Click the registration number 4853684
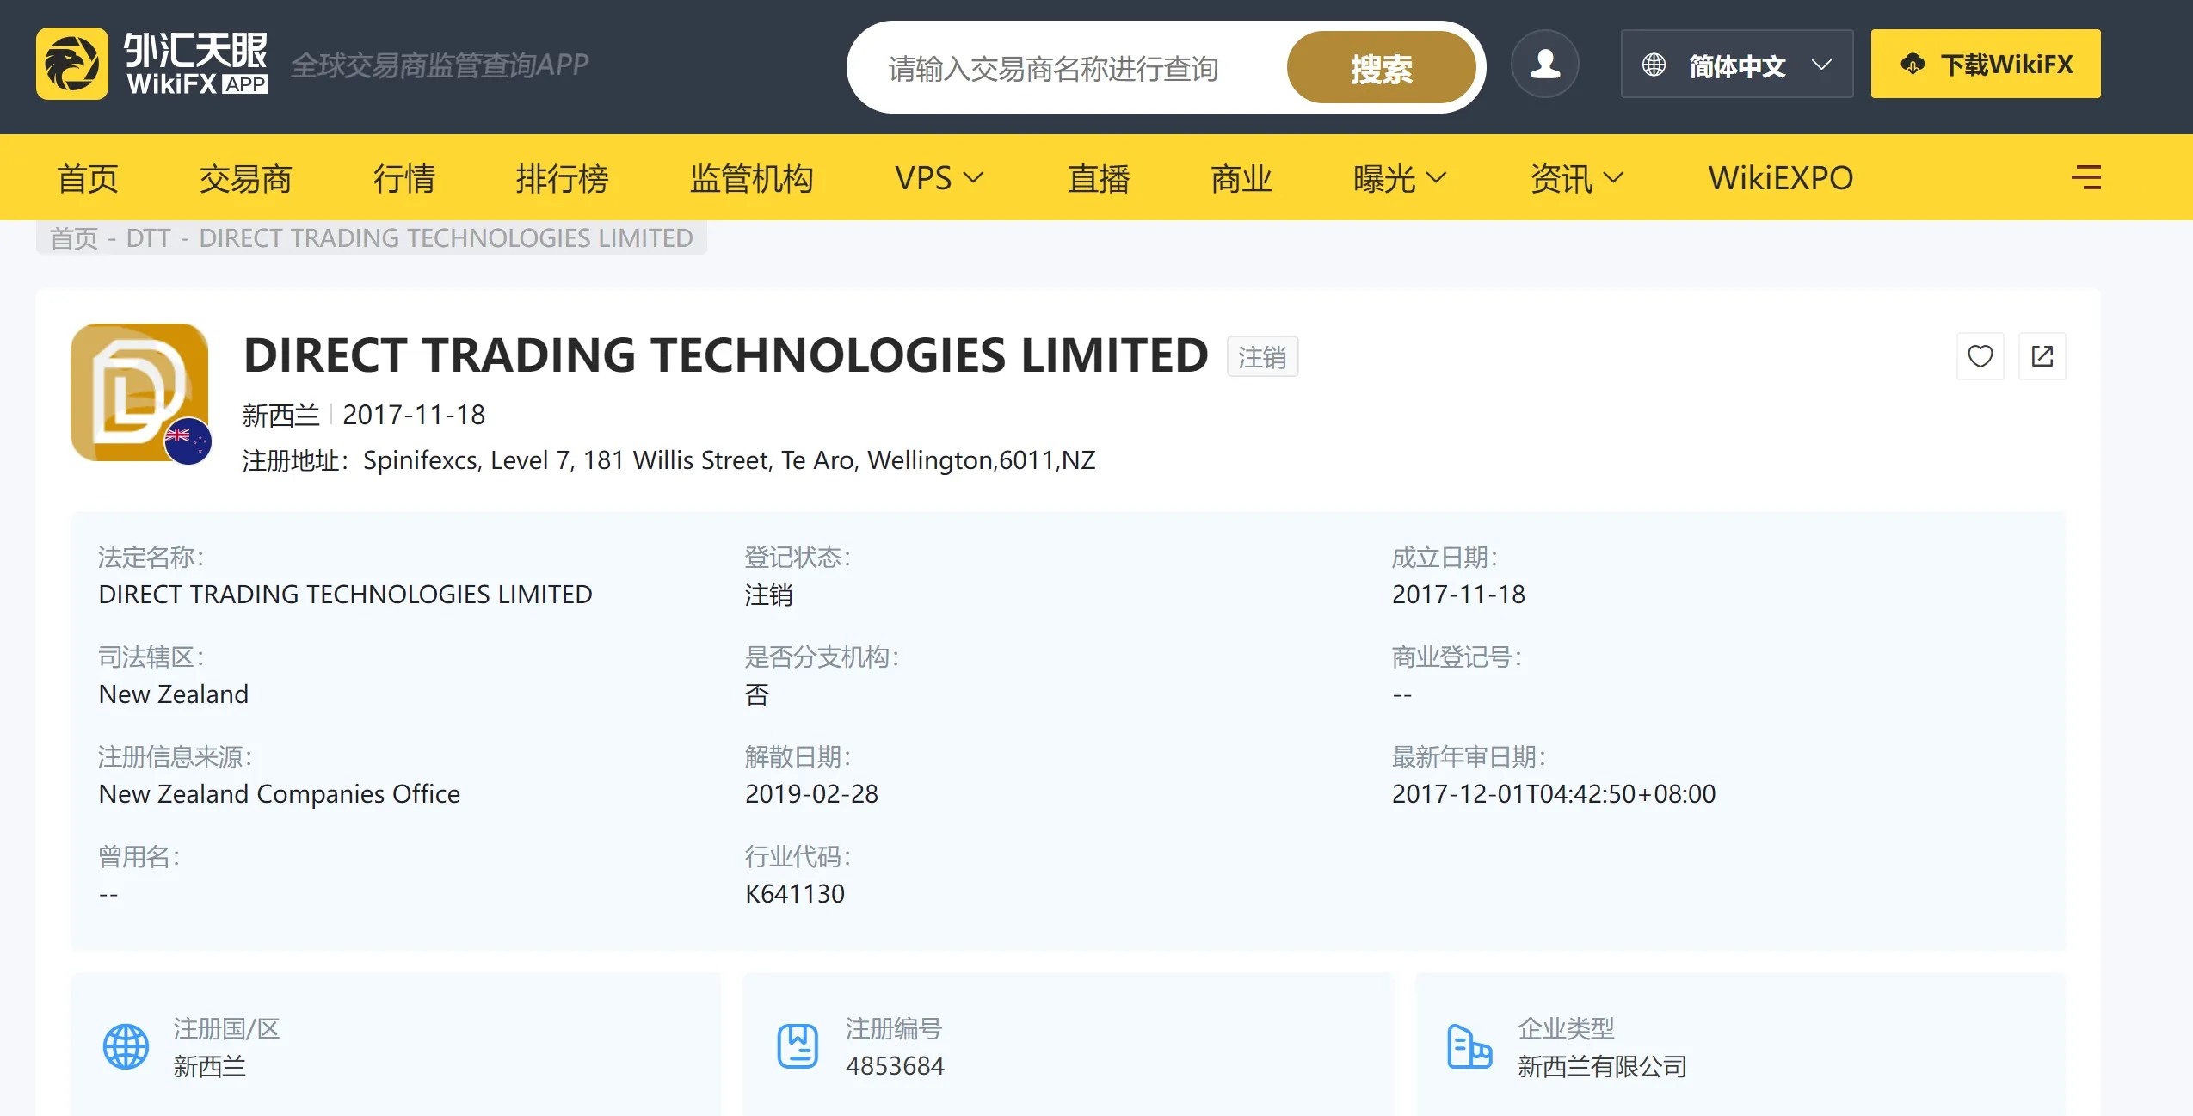This screenshot has height=1116, width=2193. (x=895, y=1065)
